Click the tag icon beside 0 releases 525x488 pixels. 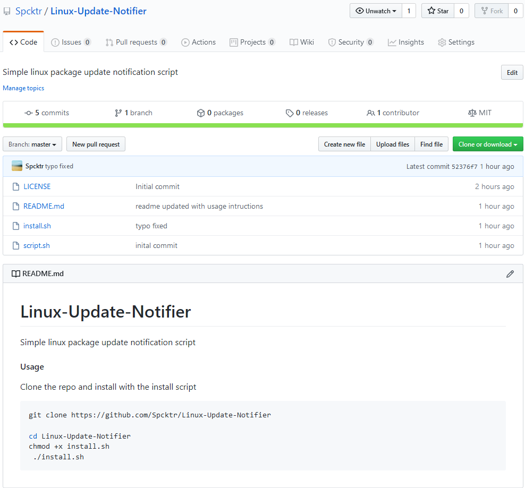(289, 113)
